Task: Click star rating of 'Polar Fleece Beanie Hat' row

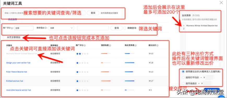Action: 82,72
